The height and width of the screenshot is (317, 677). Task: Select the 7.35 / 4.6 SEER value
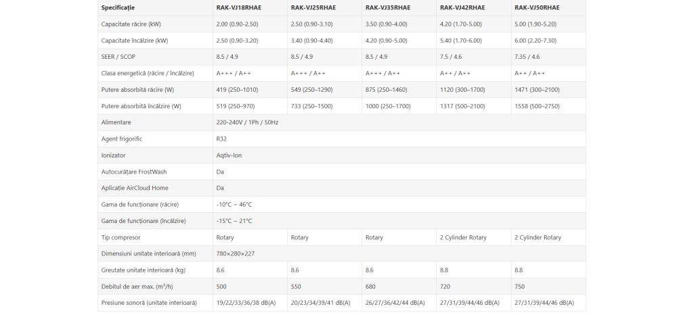527,57
